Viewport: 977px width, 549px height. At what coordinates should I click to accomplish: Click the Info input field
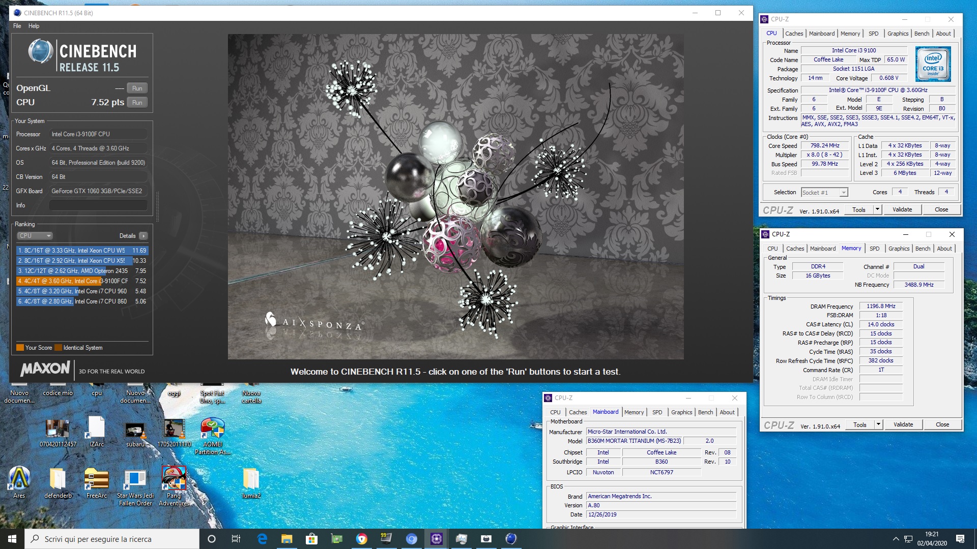(x=98, y=205)
